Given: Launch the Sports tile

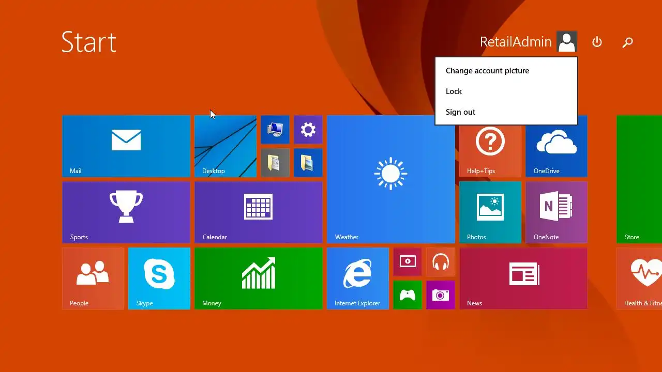Looking at the screenshot, I should click(x=126, y=212).
